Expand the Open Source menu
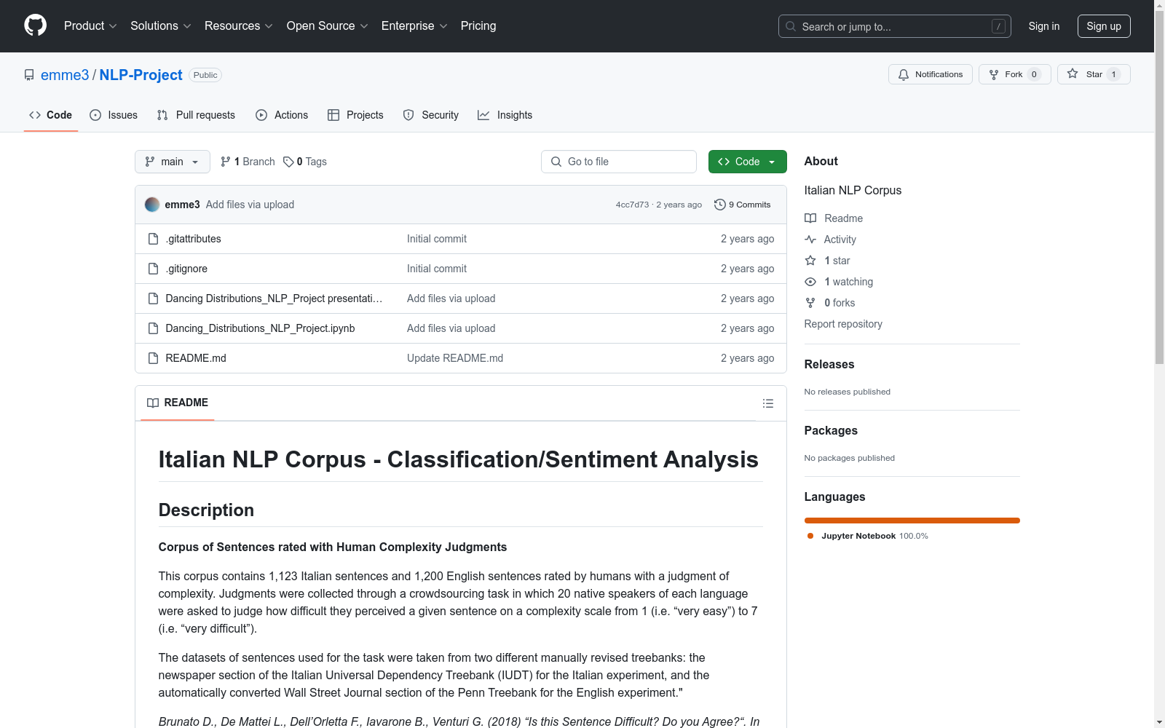This screenshot has height=728, width=1165. click(x=328, y=26)
